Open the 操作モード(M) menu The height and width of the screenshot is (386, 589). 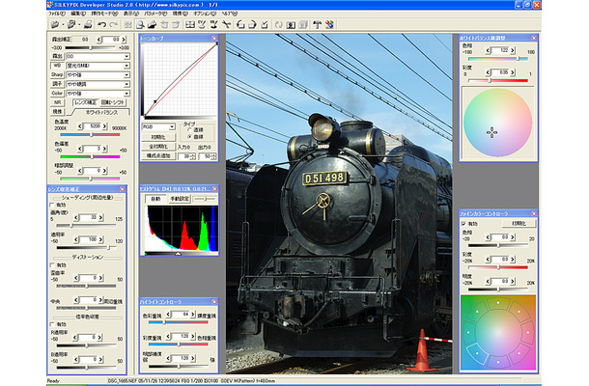pyautogui.click(x=104, y=14)
